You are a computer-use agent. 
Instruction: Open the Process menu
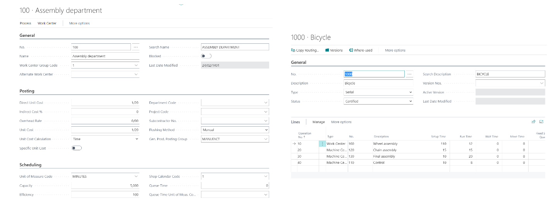pos(26,23)
